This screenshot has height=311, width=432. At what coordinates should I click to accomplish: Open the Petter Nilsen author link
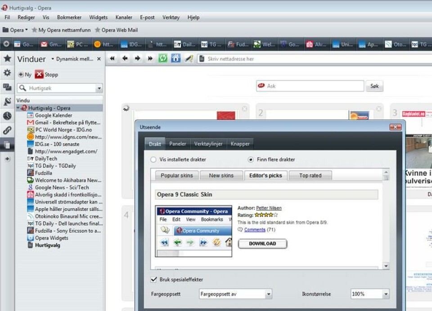(x=269, y=208)
